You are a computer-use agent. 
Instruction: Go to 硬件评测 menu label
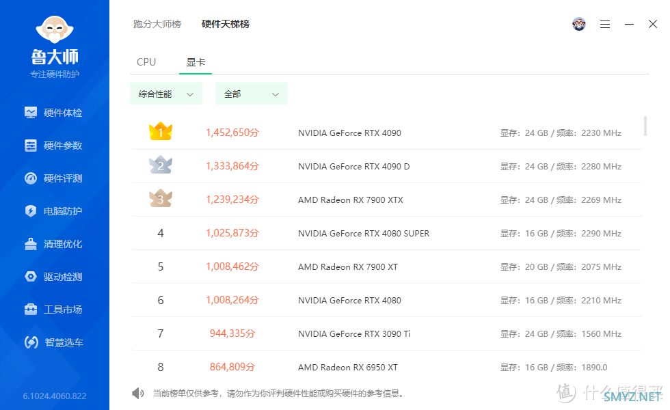tap(63, 178)
